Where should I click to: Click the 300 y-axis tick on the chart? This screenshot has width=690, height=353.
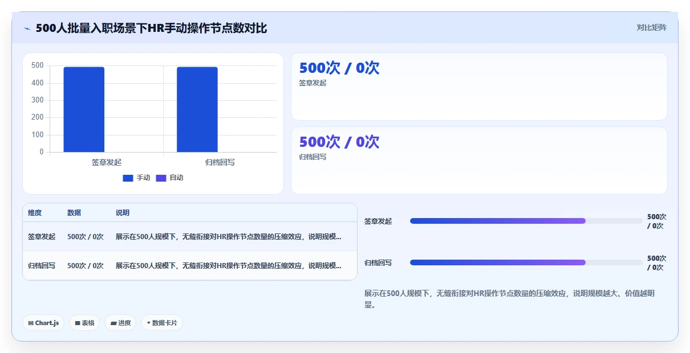click(x=38, y=100)
